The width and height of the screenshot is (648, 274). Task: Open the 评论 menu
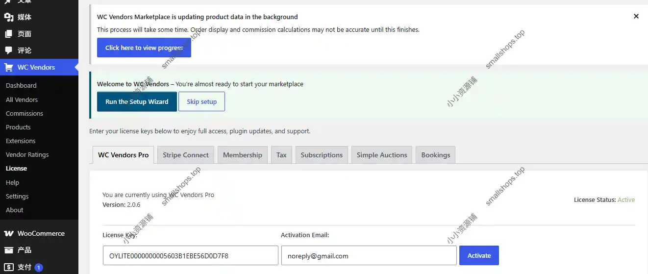[25, 50]
